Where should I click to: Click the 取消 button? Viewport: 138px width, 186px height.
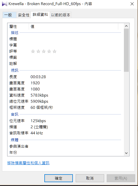pyautogui.click(x=90, y=178)
